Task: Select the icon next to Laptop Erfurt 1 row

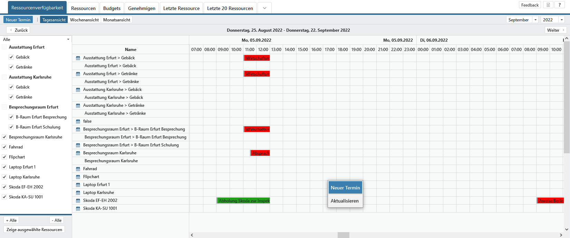Action: click(x=78, y=185)
